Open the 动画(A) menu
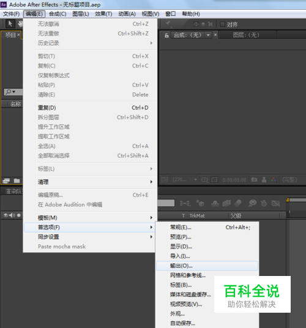Image resolution: width=306 pixels, height=328 pixels. tap(127, 14)
